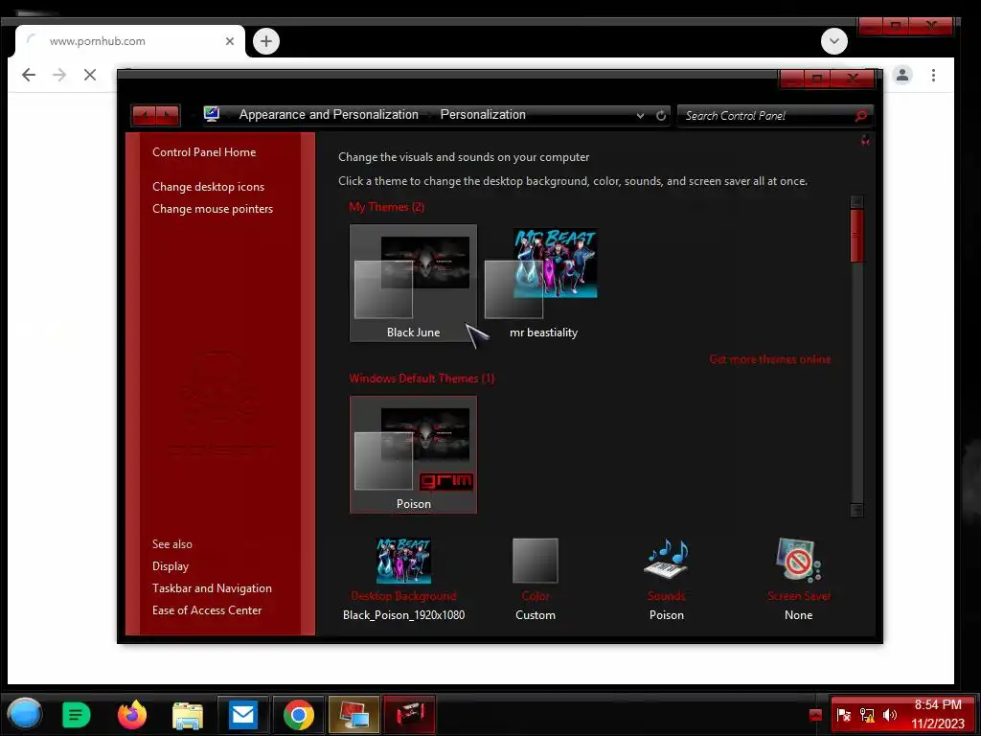Viewport: 981px width, 736px height.
Task: Apply the Black June theme
Action: (x=413, y=283)
